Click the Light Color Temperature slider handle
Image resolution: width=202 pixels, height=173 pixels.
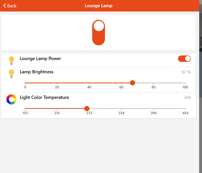coord(87,109)
